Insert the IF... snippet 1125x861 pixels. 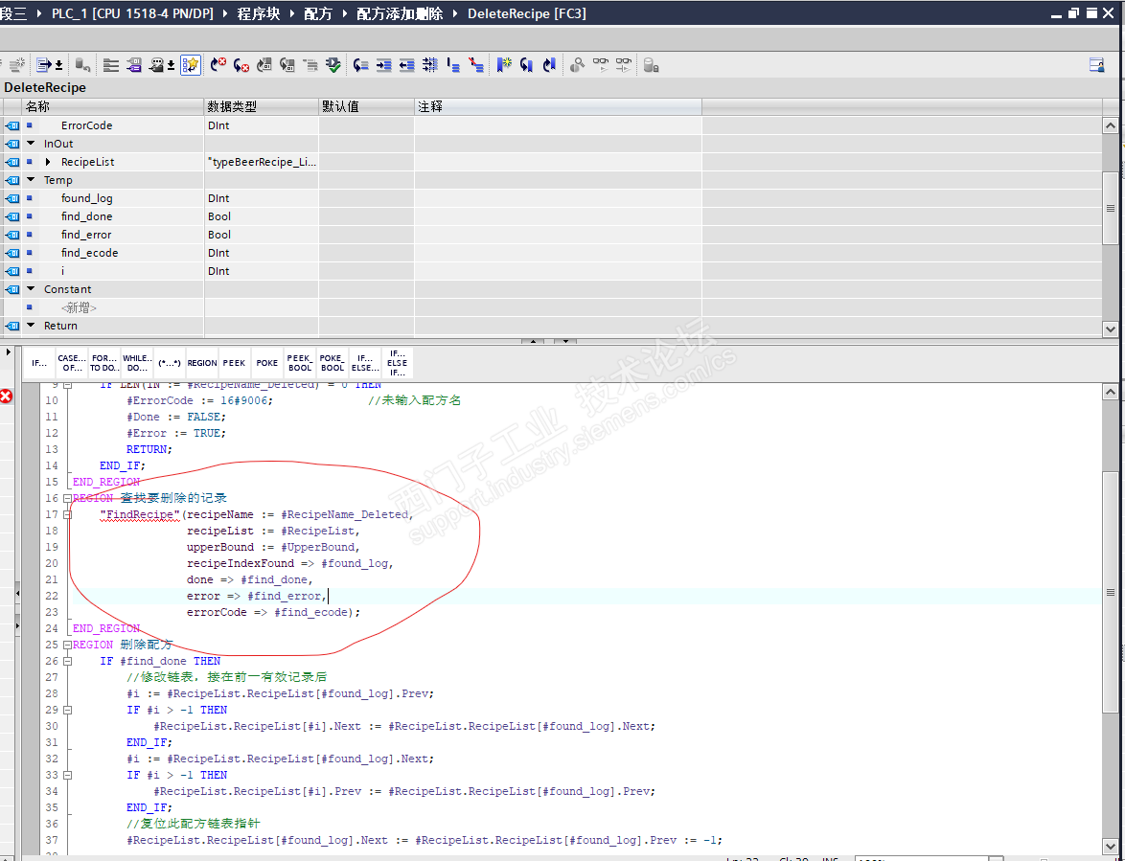pyautogui.click(x=39, y=363)
